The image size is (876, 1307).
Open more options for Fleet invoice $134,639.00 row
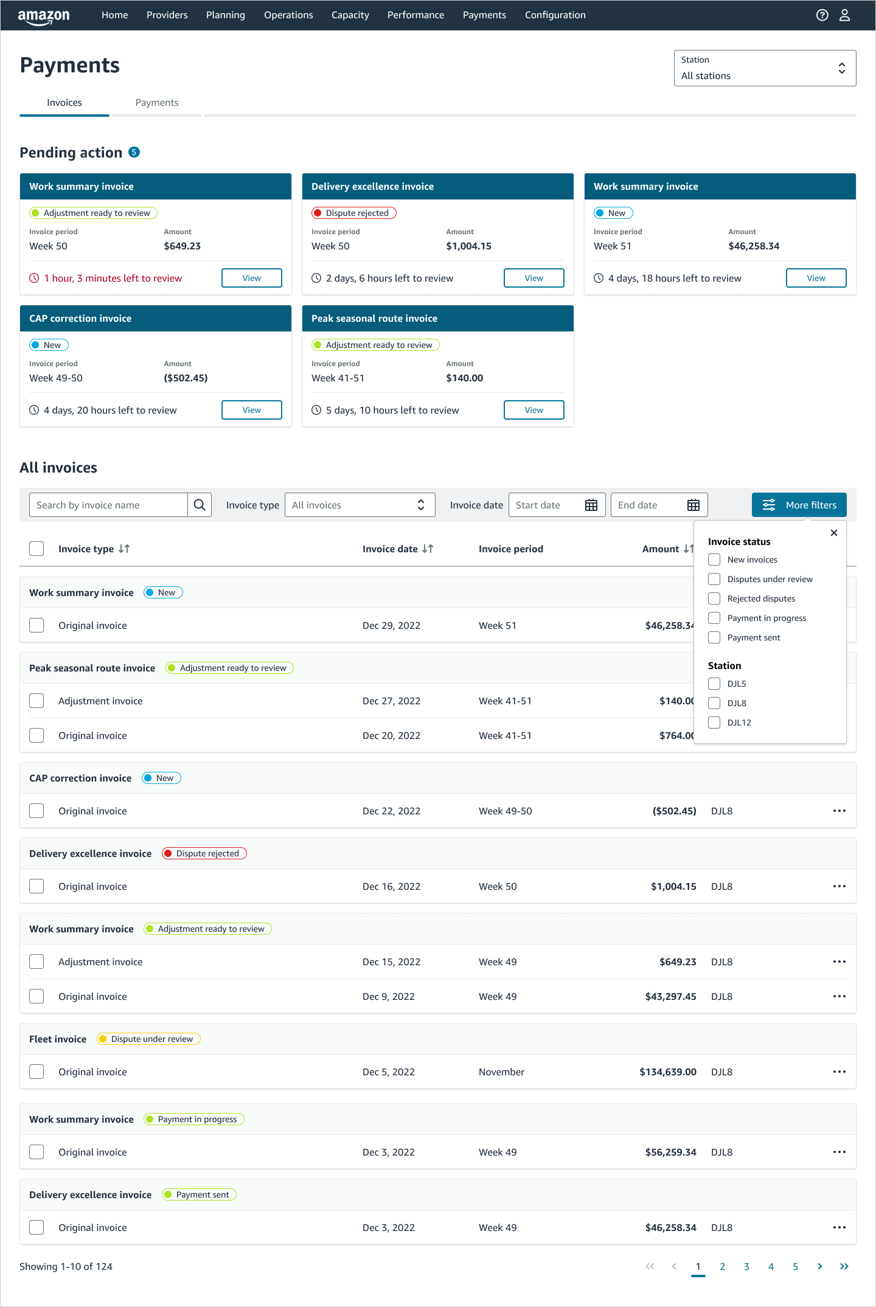pyautogui.click(x=839, y=1072)
